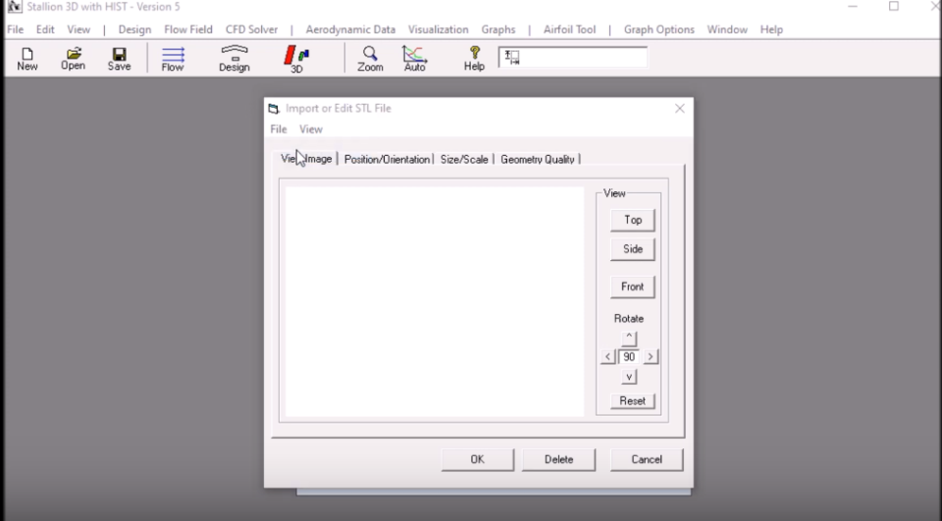
Task: Rotate model up with the ^ button
Action: [x=629, y=338]
